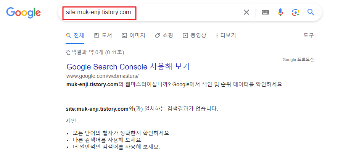This screenshot has height=155, width=338.
Task: Start voice search with microphone icon
Action: [x=280, y=12]
